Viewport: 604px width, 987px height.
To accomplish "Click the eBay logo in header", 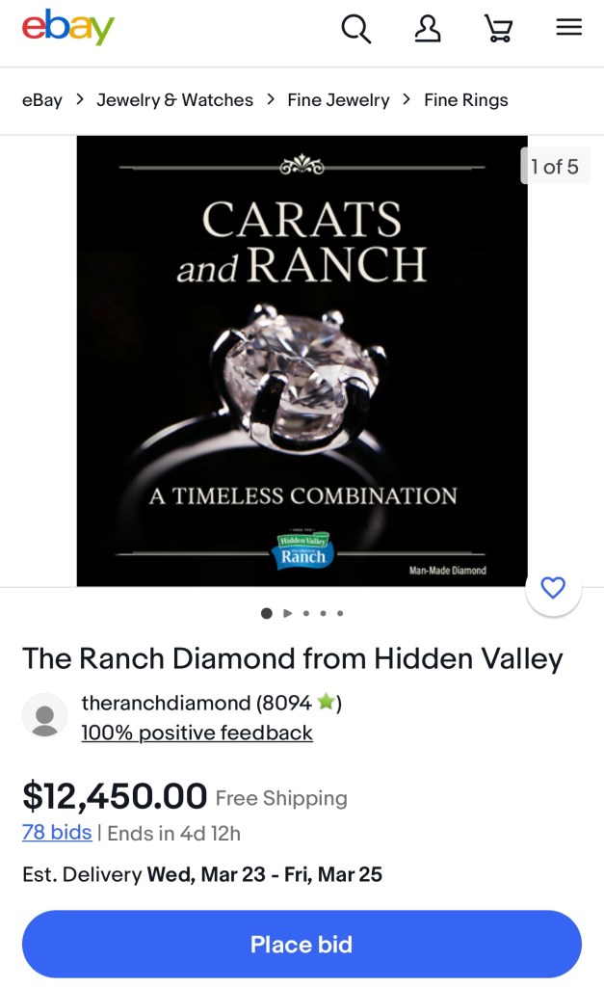I will click(68, 28).
